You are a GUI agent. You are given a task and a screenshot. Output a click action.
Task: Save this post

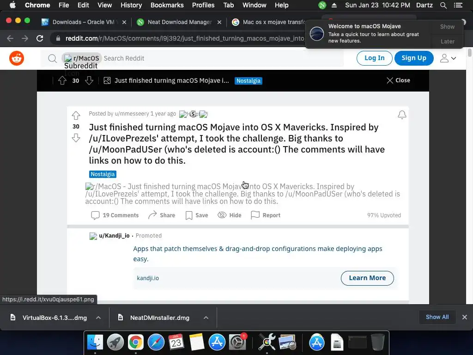197,215
